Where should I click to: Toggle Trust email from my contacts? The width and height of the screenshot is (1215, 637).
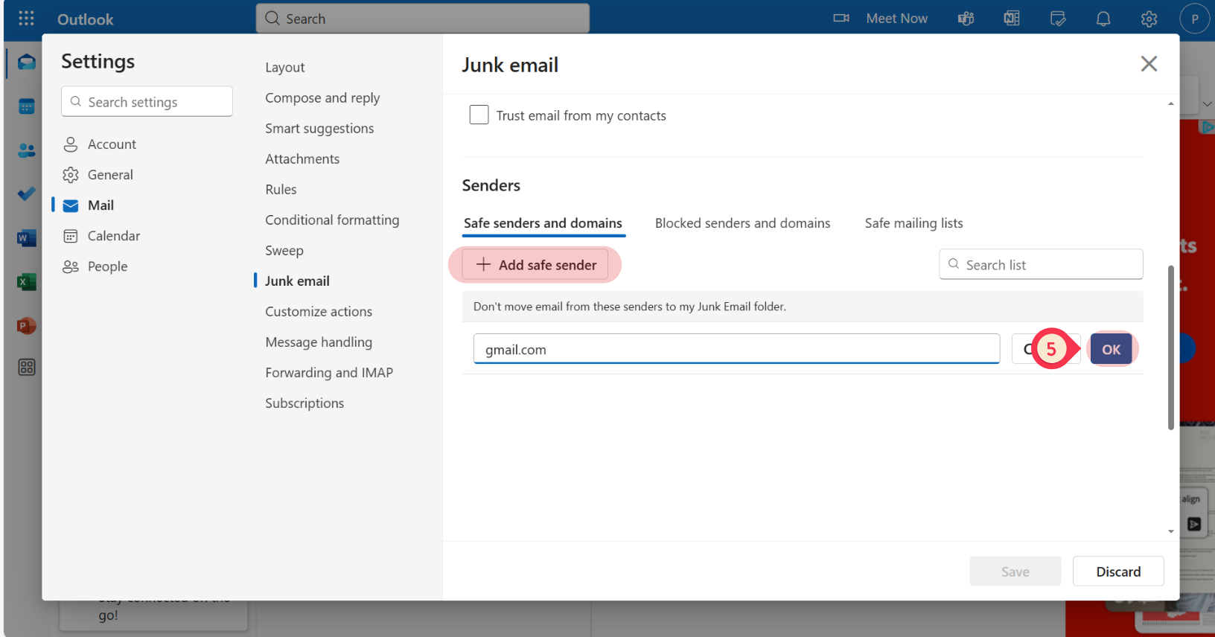(x=479, y=115)
